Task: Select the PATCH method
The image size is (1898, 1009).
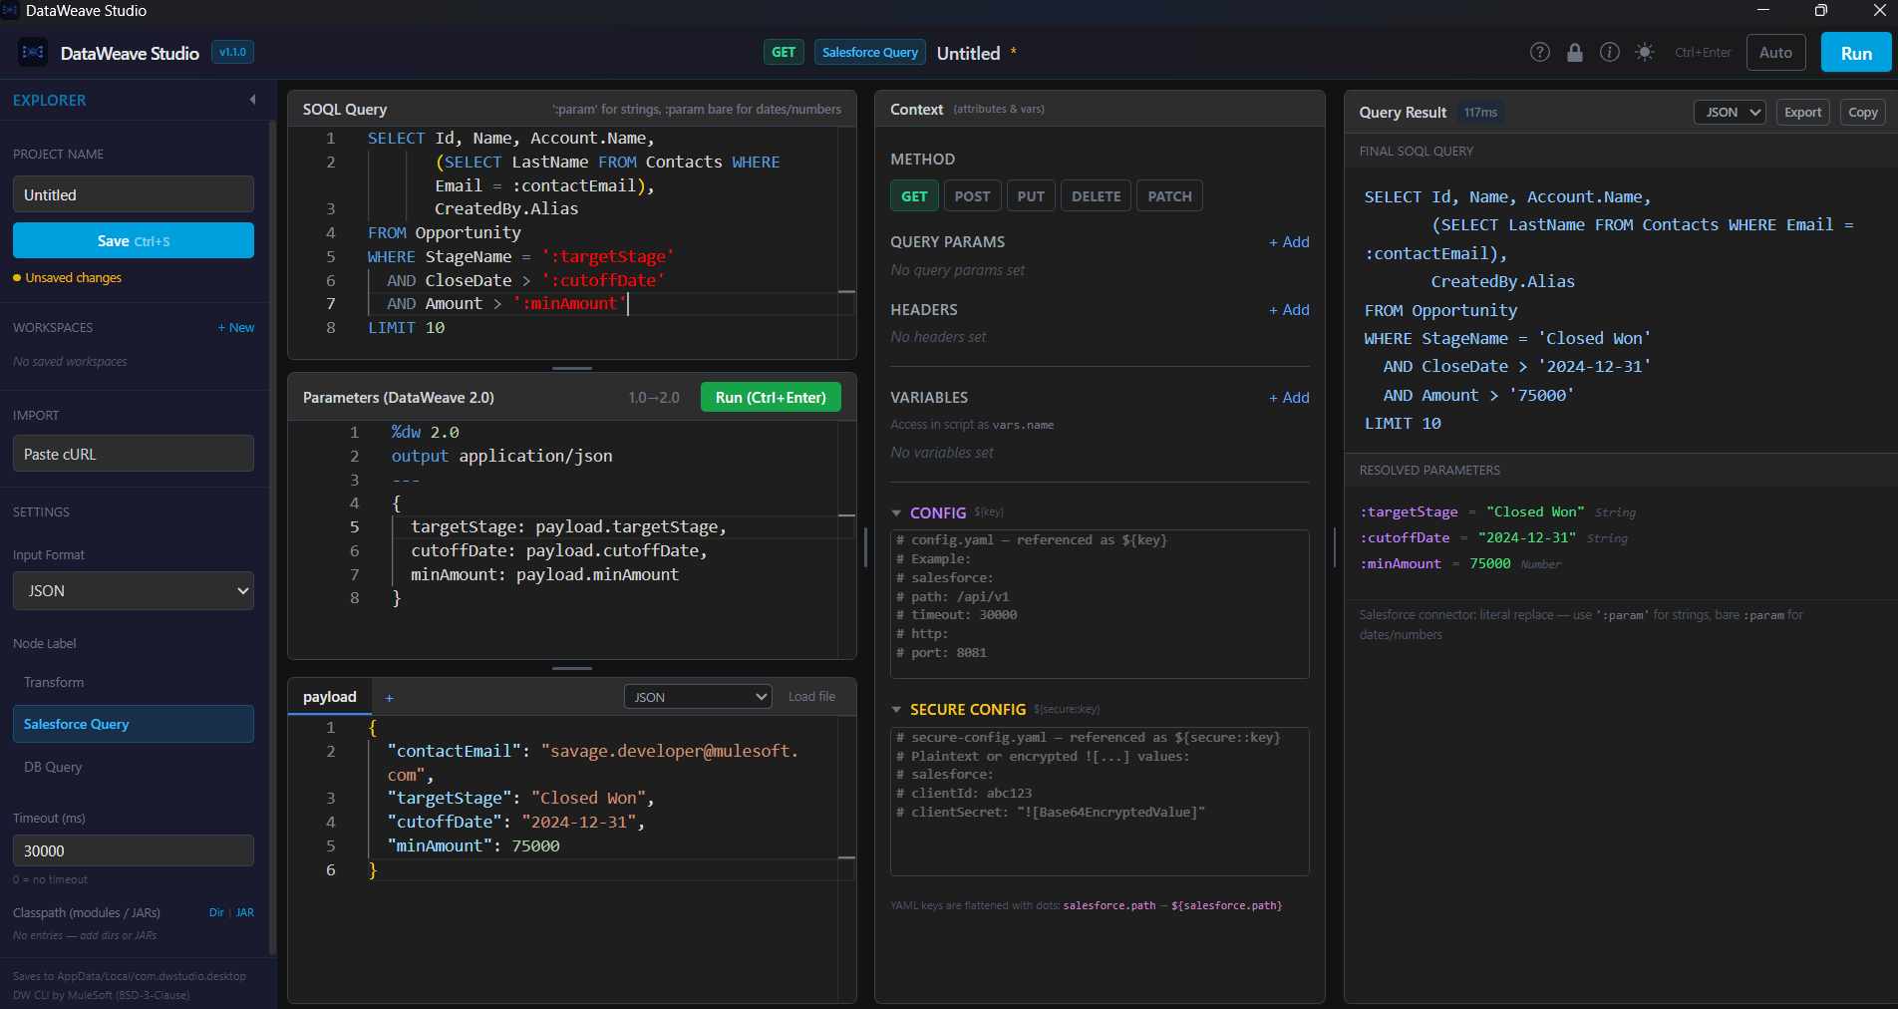Action: click(x=1168, y=195)
